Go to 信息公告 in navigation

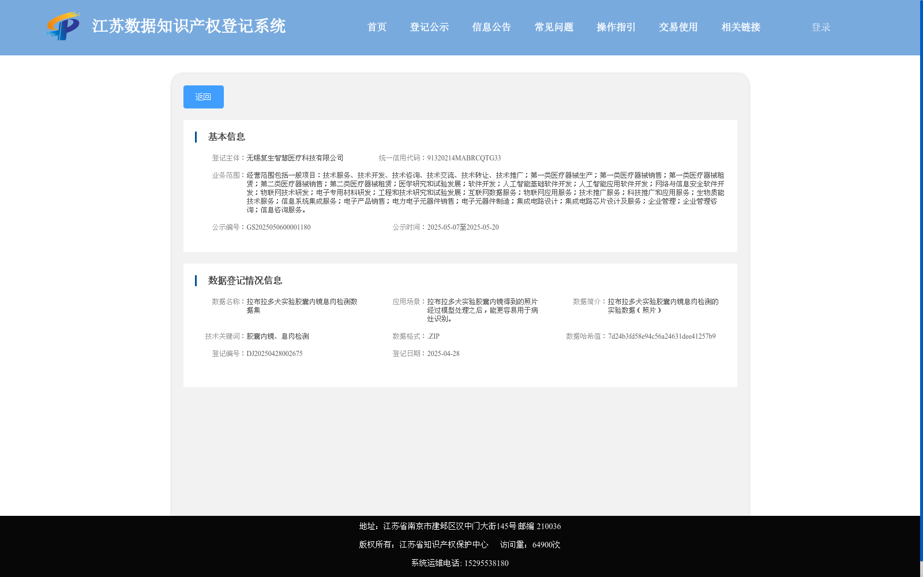tap(491, 27)
